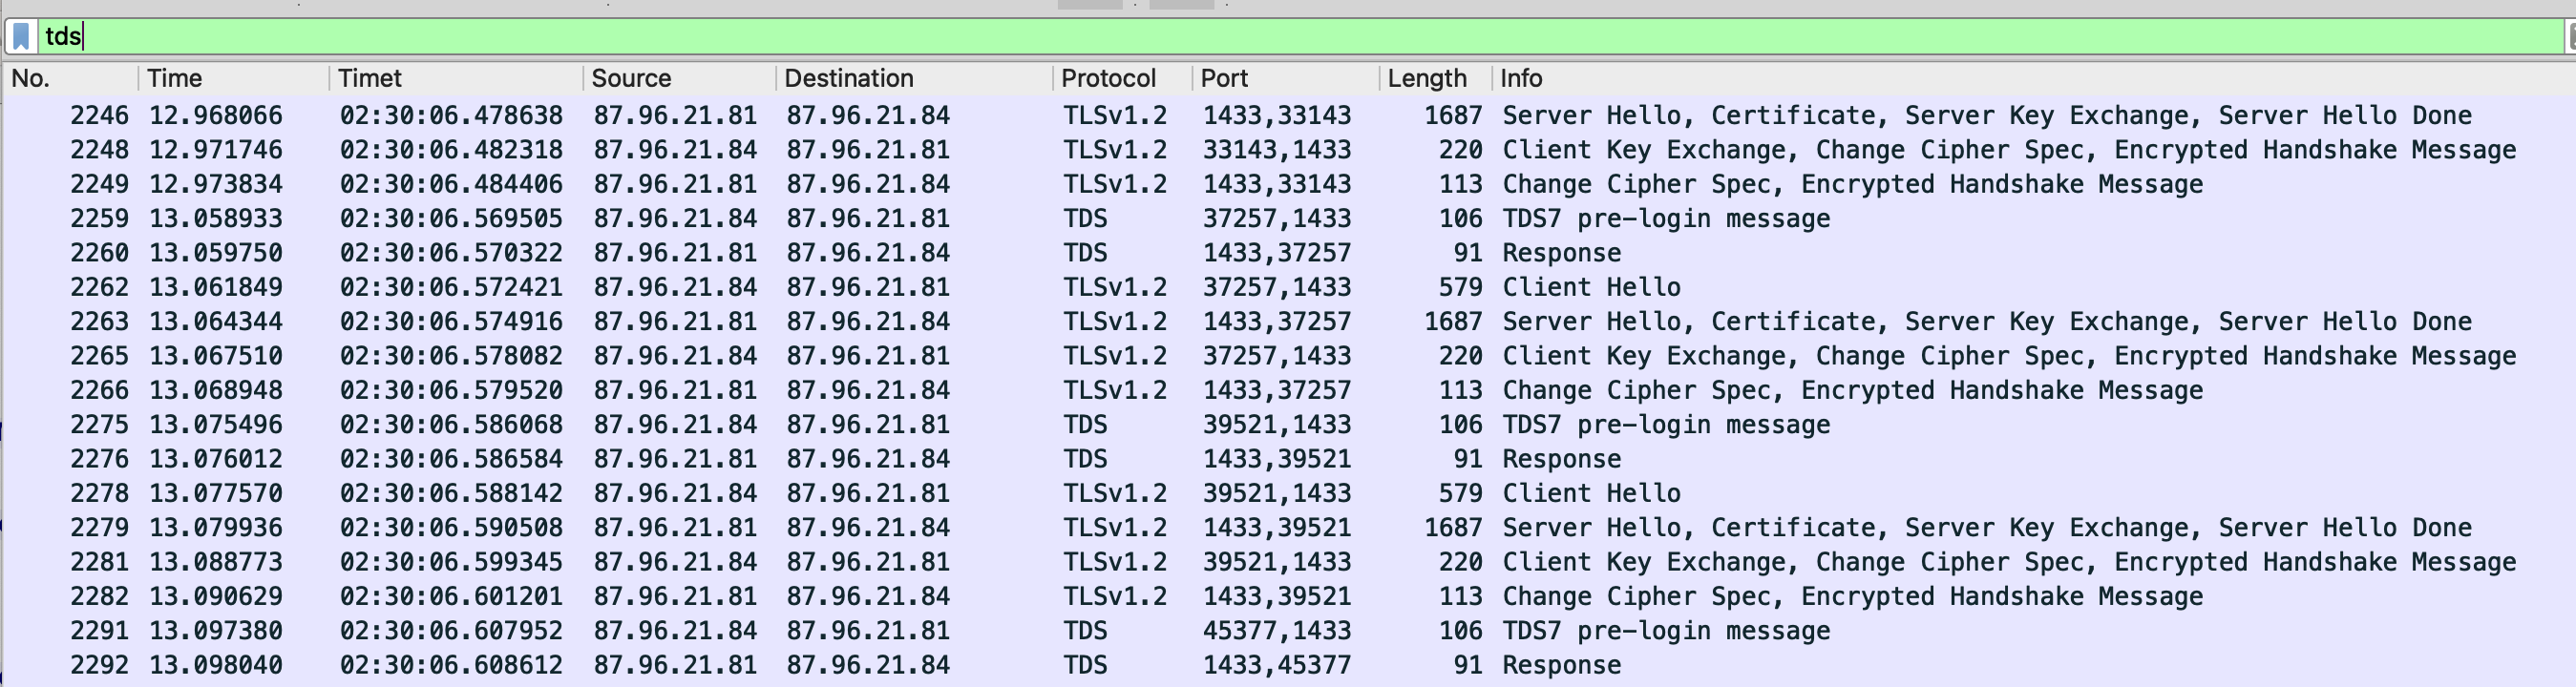Select packet 2291 TDS7 pre-login message
Screen dimensions: 2576x687
click(x=1288, y=630)
